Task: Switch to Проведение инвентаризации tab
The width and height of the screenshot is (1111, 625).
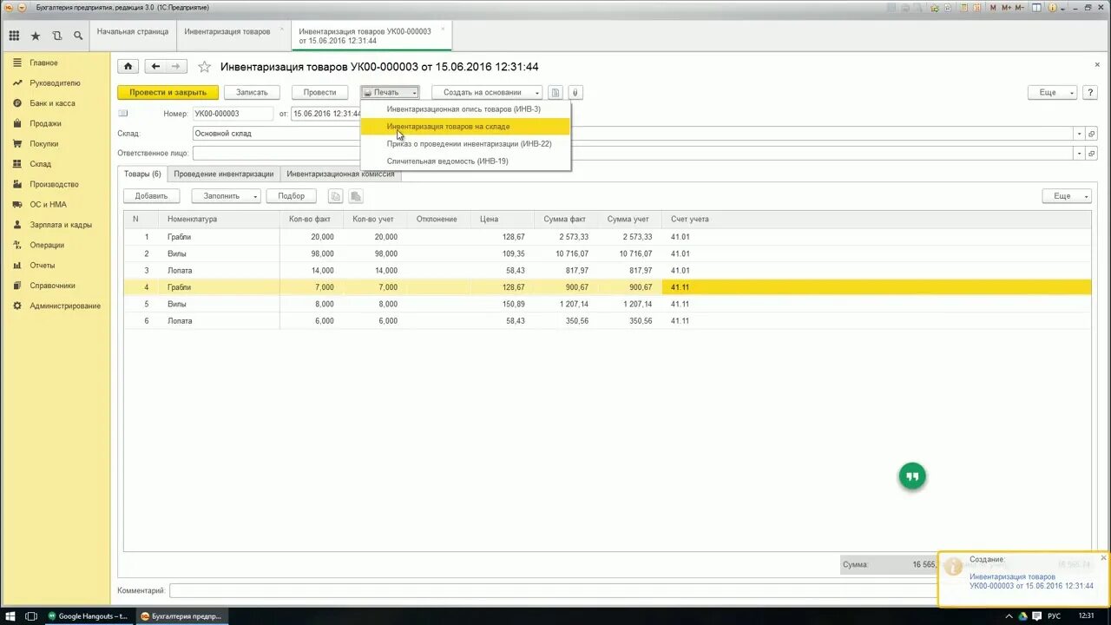Action: click(224, 174)
